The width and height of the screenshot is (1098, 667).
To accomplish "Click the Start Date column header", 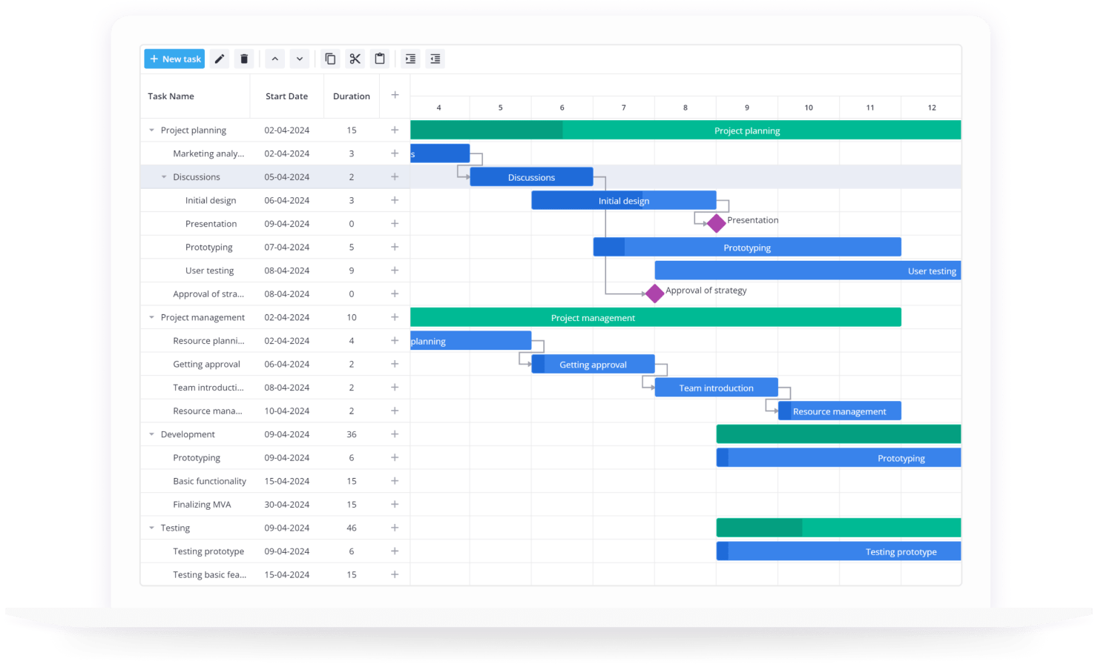I will [x=287, y=96].
